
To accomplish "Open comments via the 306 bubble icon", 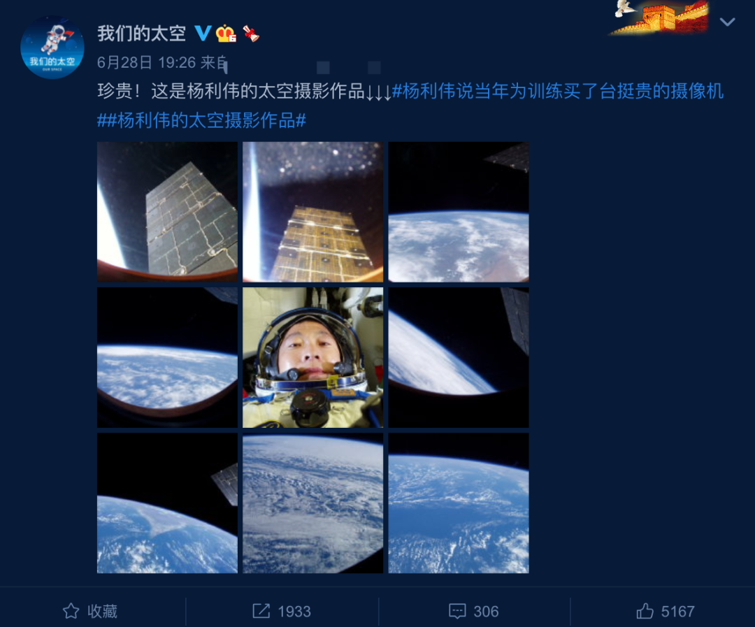I will click(x=473, y=611).
